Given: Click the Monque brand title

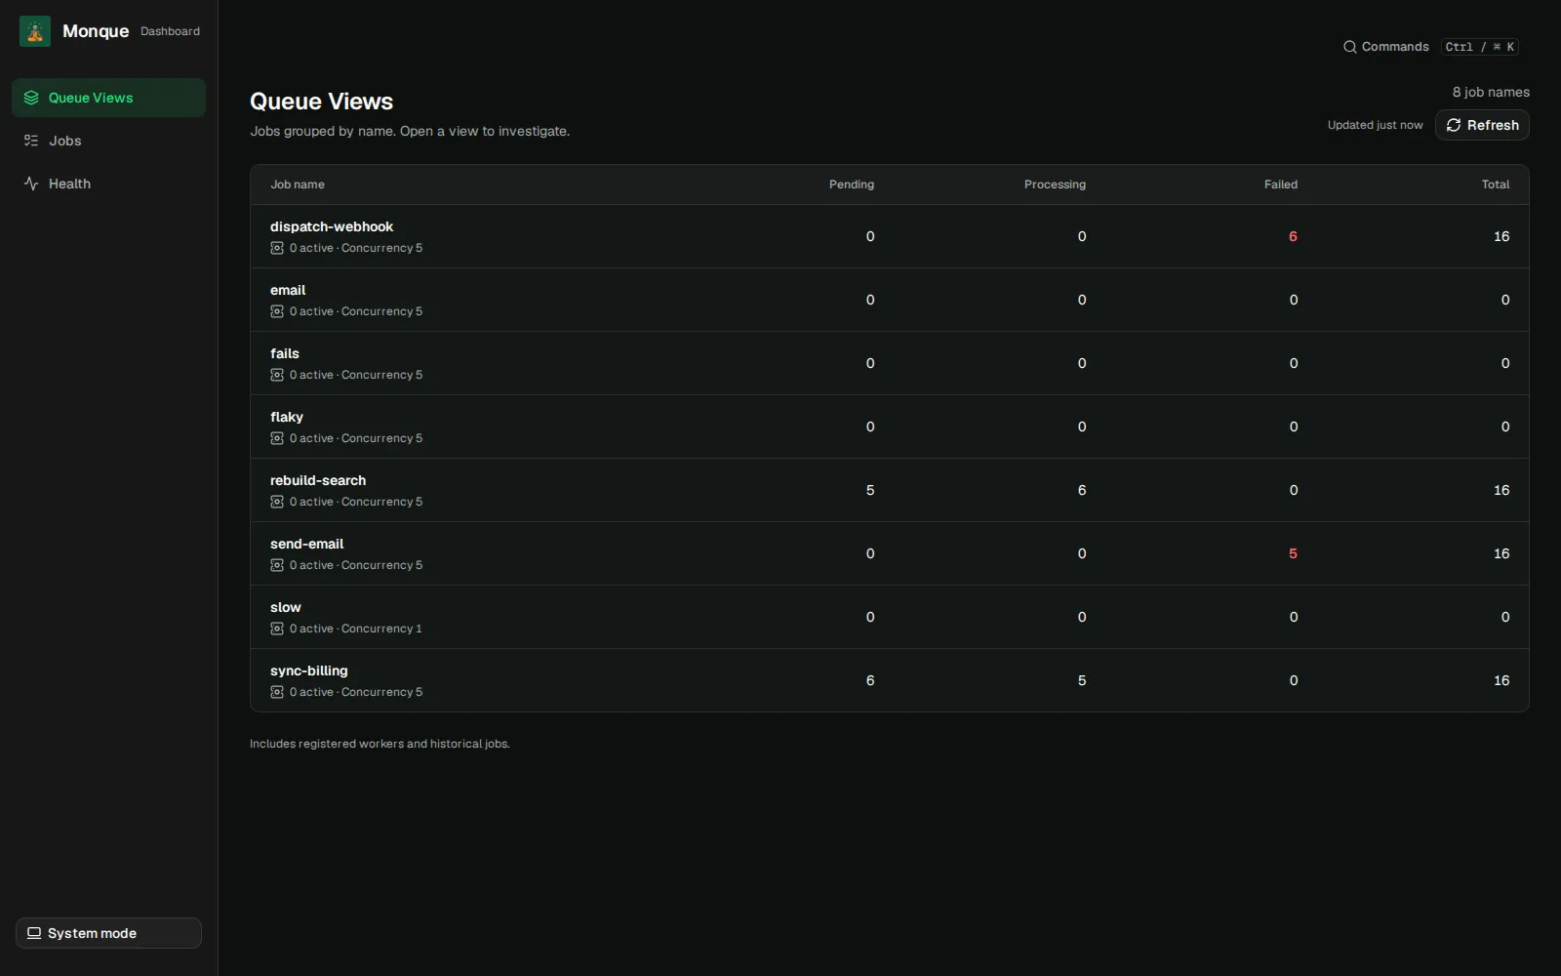Looking at the screenshot, I should tap(96, 31).
